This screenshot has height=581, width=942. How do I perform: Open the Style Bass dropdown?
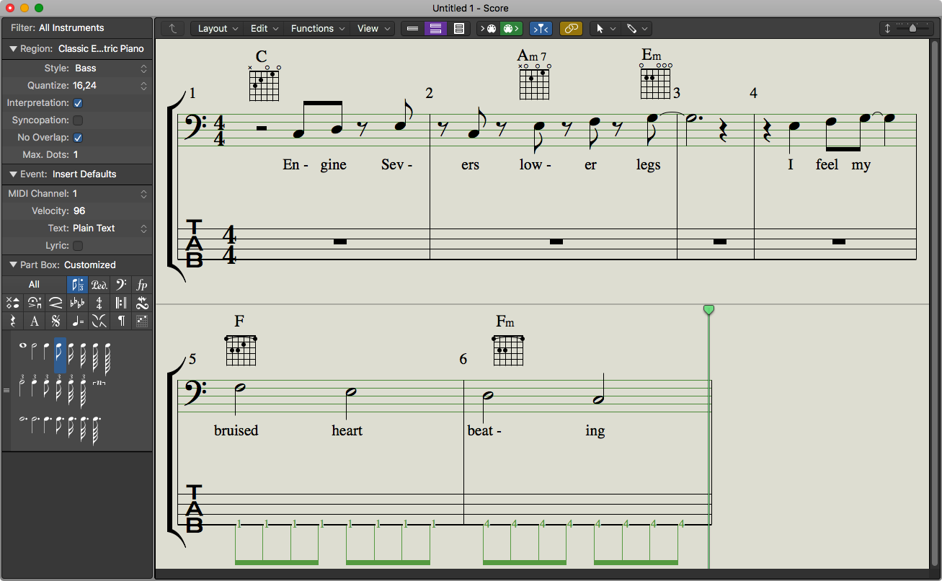(x=110, y=68)
